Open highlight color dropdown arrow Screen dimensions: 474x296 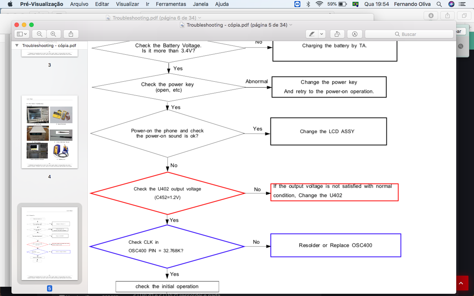[321, 34]
